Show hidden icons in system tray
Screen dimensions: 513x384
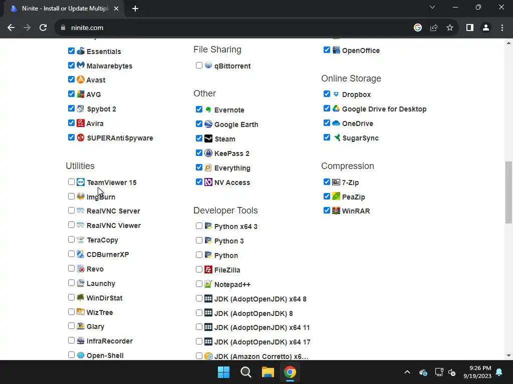coord(407,372)
